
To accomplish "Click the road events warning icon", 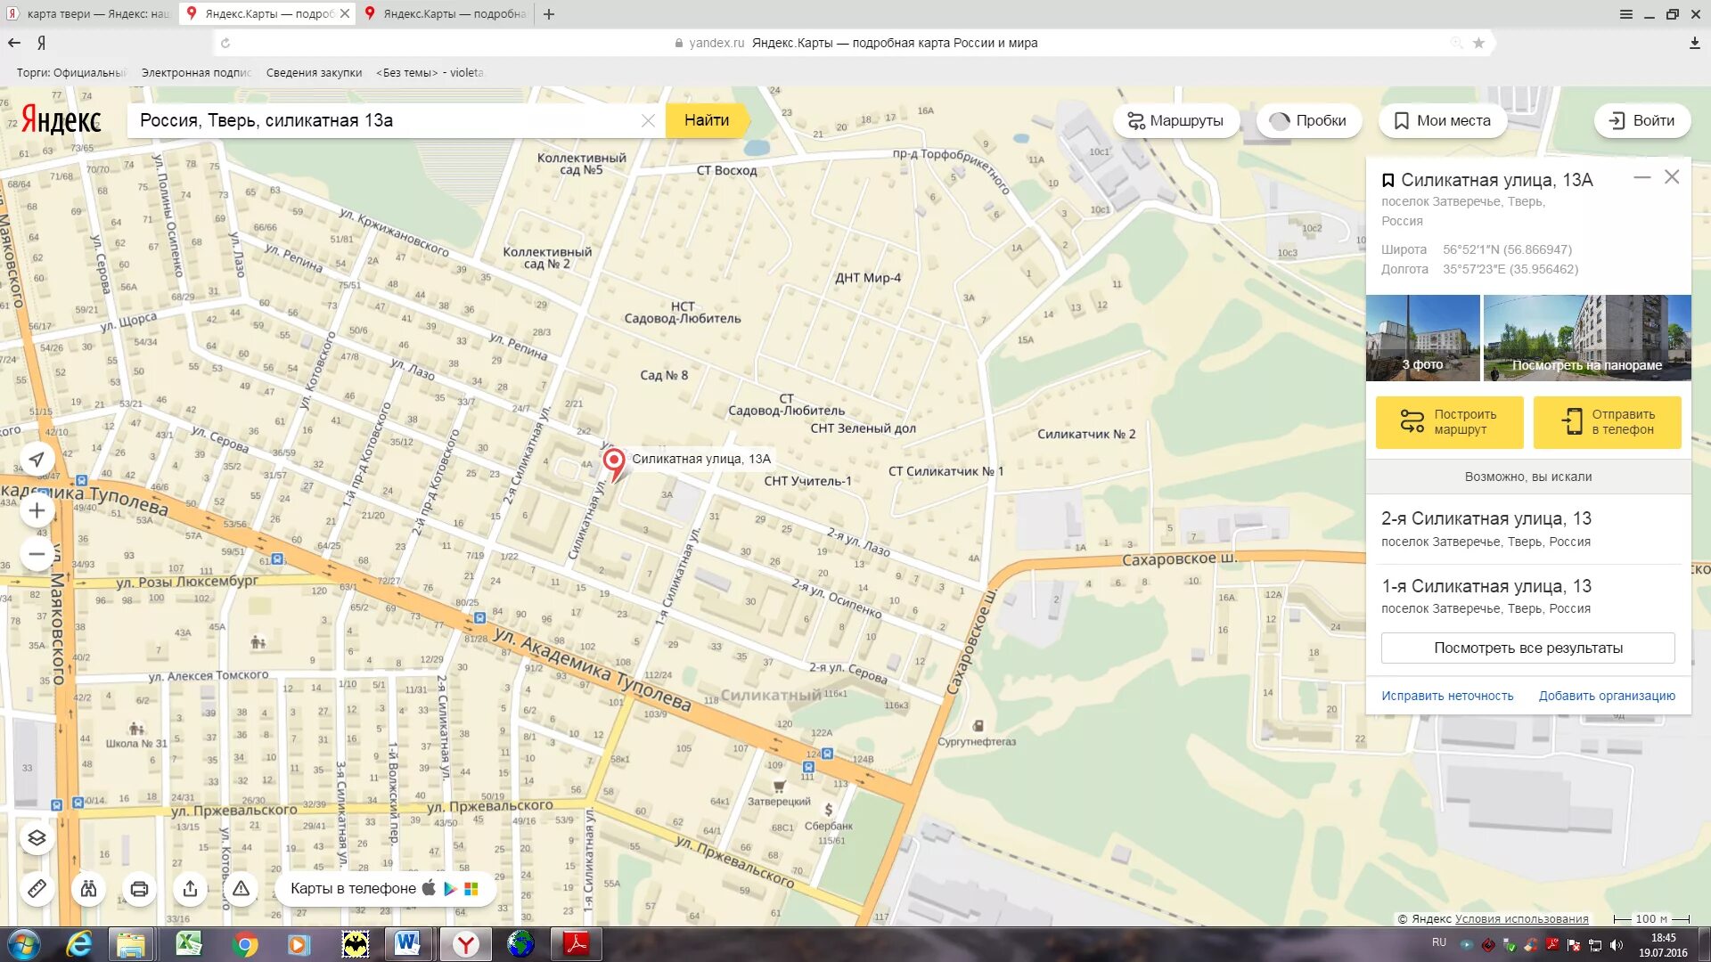I will pos(241,889).
